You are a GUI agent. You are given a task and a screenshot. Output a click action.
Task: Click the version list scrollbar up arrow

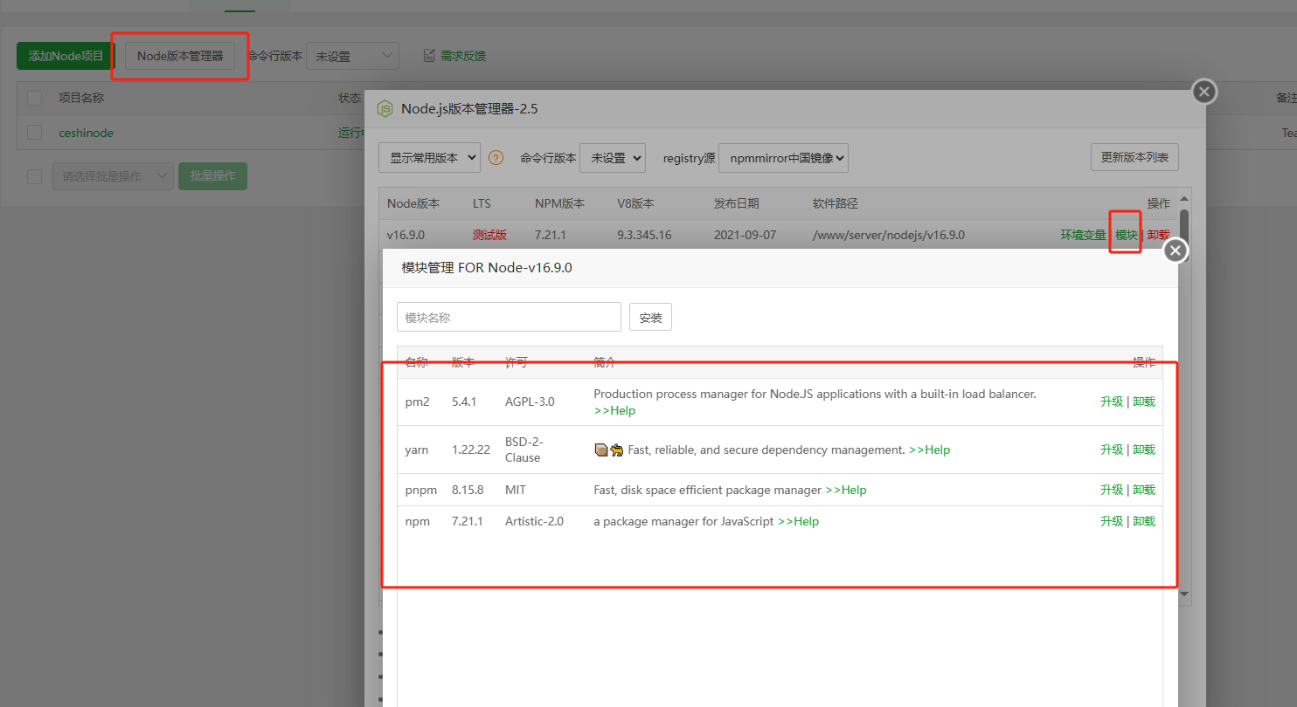point(1184,198)
